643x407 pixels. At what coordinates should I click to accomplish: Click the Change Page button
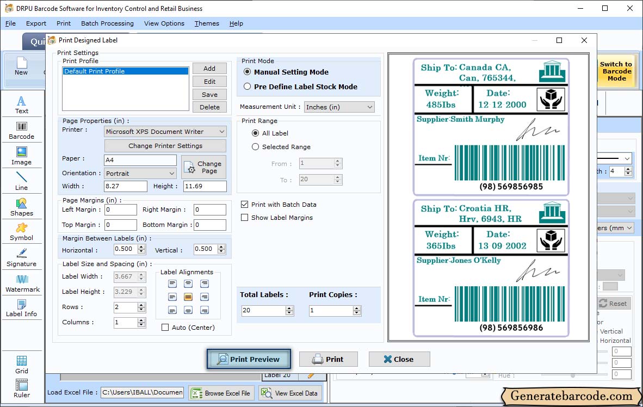[x=203, y=167]
